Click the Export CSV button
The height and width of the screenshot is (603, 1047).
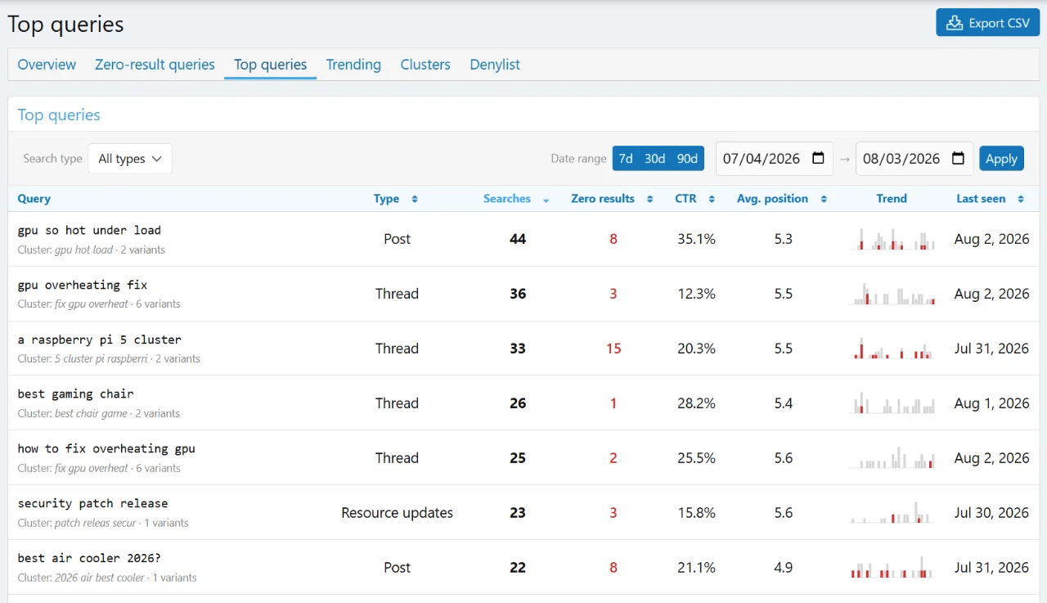(x=987, y=23)
